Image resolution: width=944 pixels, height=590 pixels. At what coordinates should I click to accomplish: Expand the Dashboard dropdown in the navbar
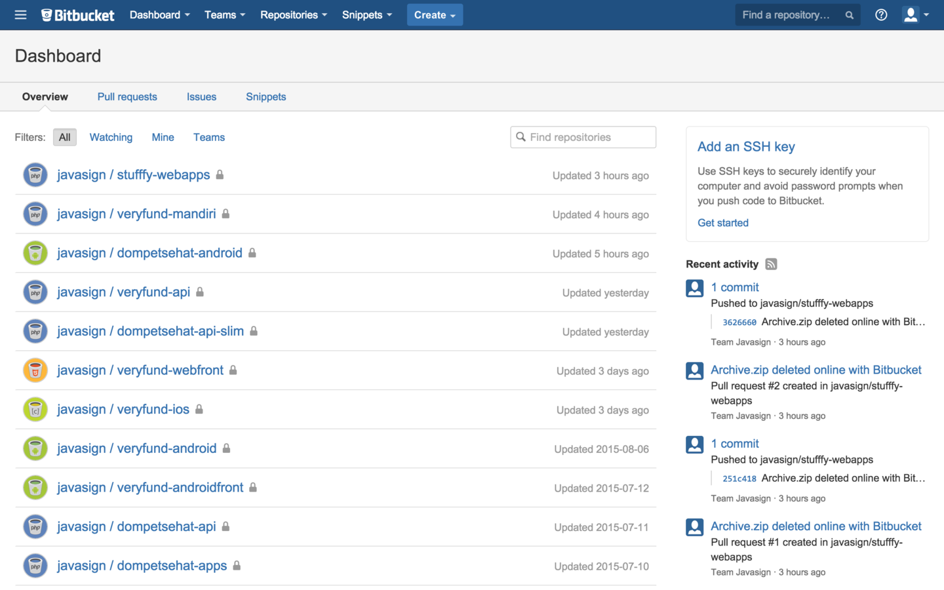[x=159, y=15]
